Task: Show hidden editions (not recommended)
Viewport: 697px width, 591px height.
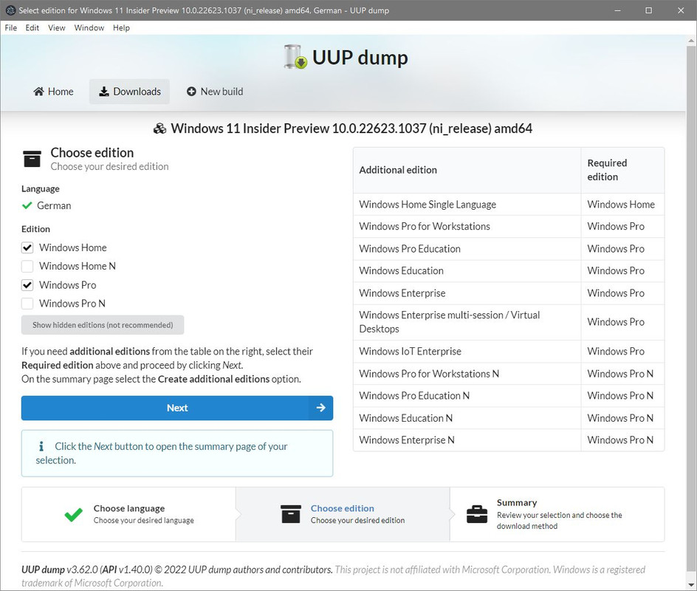Action: click(x=103, y=325)
